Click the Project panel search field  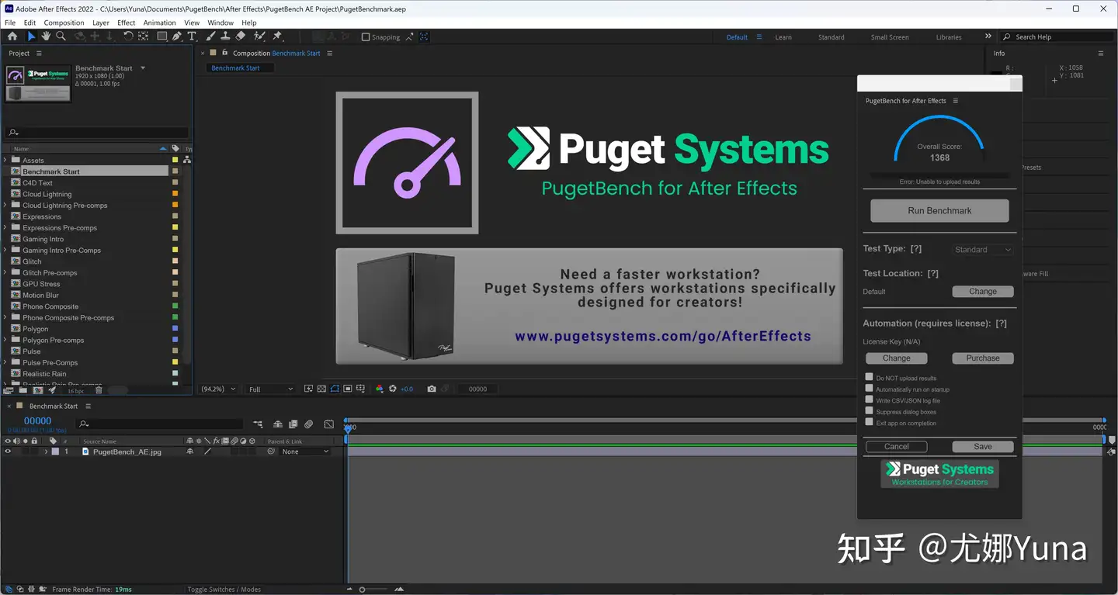[96, 133]
